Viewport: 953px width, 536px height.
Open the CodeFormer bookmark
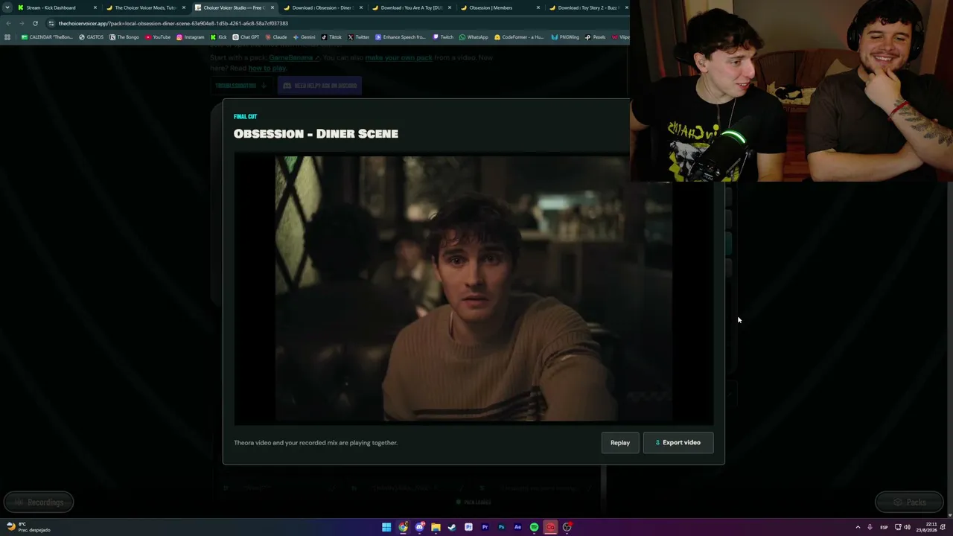pos(519,37)
